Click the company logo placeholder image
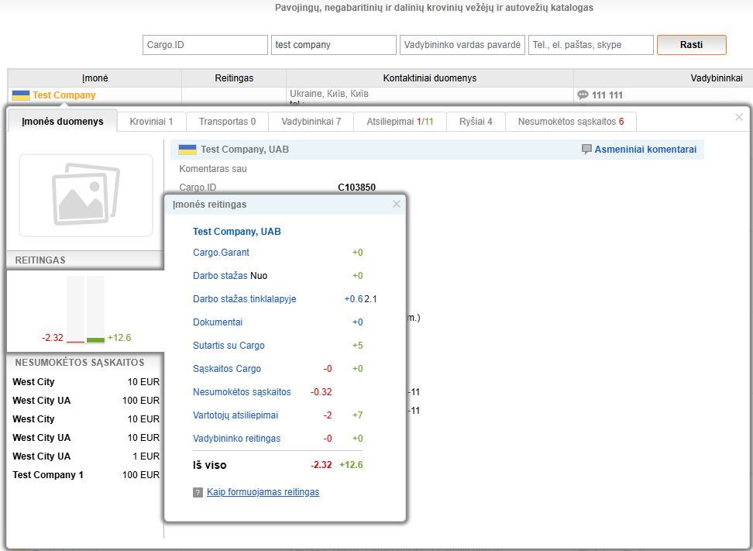753x551 pixels. [x=86, y=195]
